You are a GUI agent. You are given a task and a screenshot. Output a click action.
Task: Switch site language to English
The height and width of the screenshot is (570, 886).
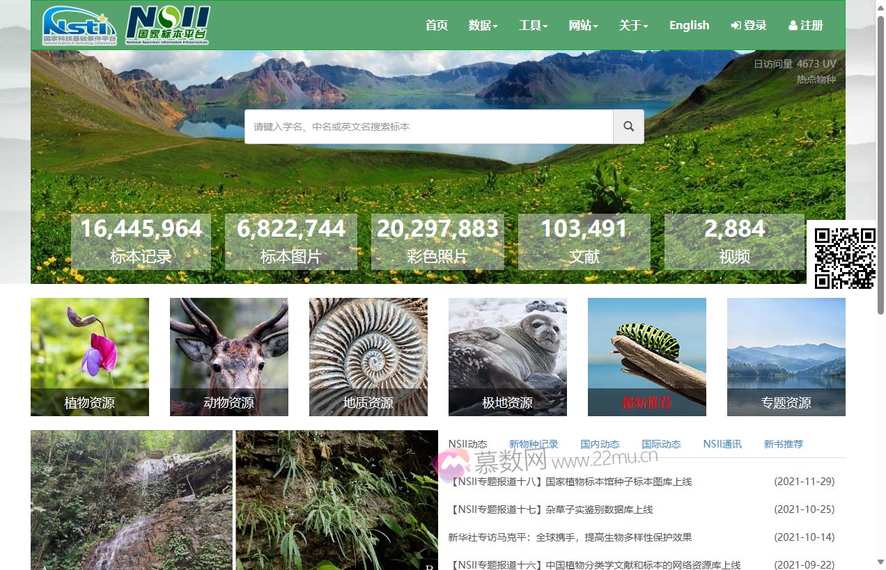(x=689, y=25)
